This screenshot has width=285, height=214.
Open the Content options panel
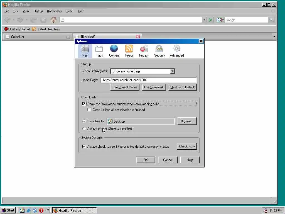[114, 51]
